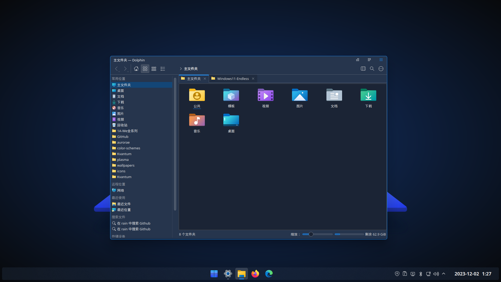Open 1A-We全系列 sidebar bookmark

(x=142, y=131)
